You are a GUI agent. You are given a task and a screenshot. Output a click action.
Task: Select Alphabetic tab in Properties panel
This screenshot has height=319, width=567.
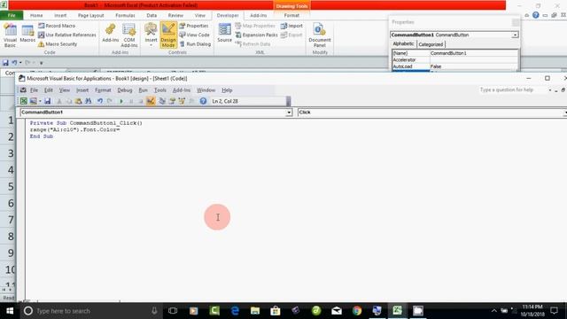click(403, 43)
